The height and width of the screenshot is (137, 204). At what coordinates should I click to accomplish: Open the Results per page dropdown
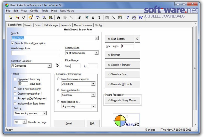tap(24, 122)
